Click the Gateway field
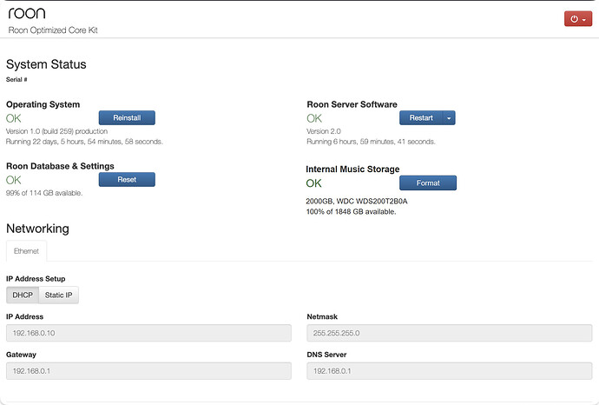 [x=148, y=371]
